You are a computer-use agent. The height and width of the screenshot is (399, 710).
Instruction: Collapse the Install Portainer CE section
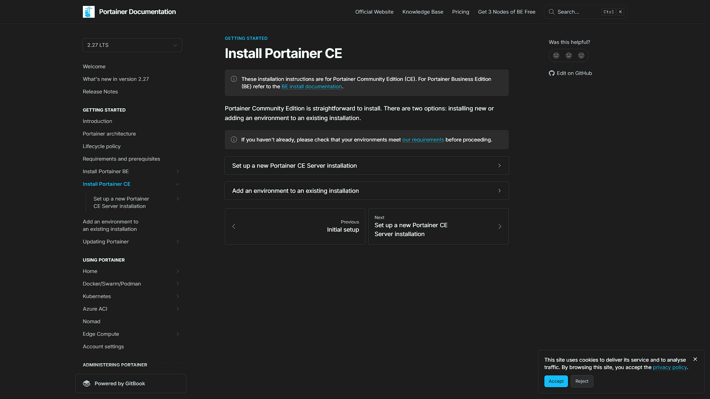click(x=177, y=184)
